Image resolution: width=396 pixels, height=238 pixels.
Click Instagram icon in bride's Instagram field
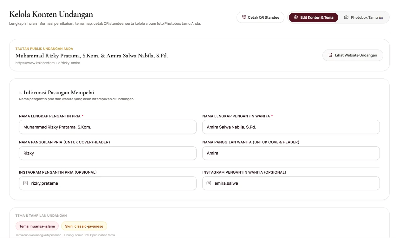click(x=209, y=183)
